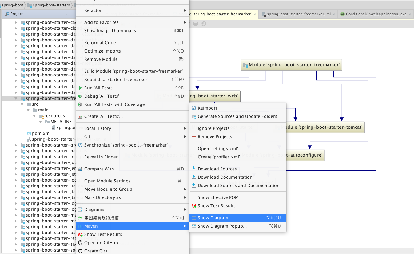Click the print icon in diagram toolbar

click(x=196, y=24)
